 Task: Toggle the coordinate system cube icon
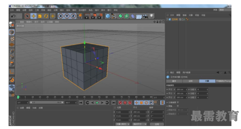click(x=80, y=16)
